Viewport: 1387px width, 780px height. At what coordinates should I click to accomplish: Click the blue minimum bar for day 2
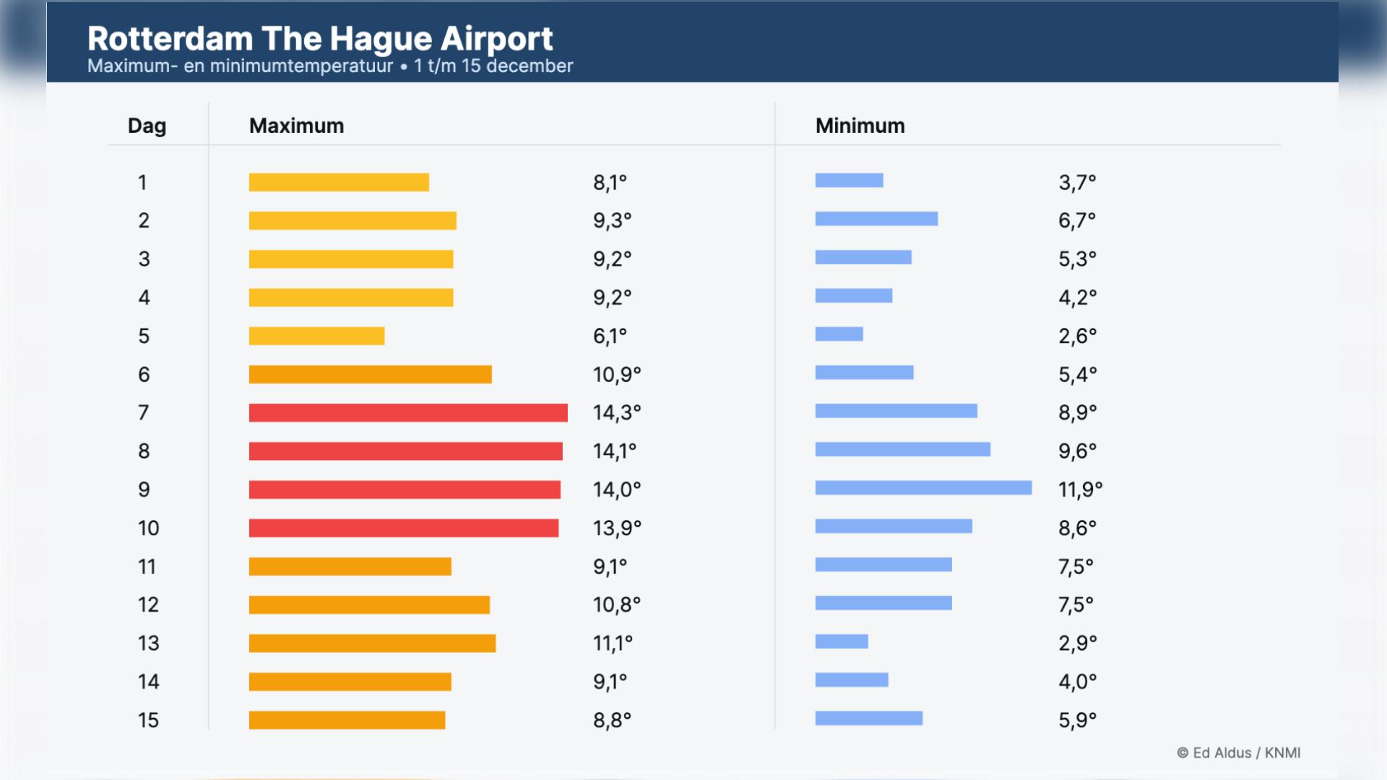tap(876, 219)
